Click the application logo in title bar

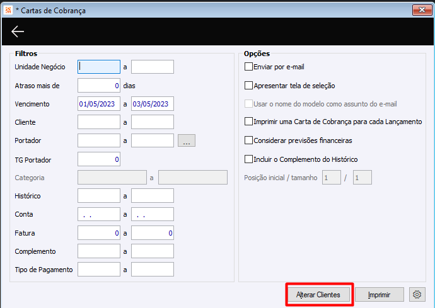point(8,10)
